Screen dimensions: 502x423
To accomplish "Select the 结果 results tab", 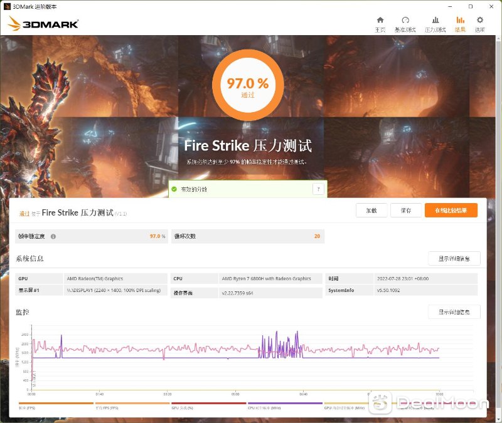I will pos(460,24).
